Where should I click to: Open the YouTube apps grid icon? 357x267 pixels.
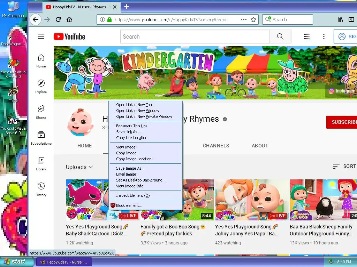[x=307, y=37]
